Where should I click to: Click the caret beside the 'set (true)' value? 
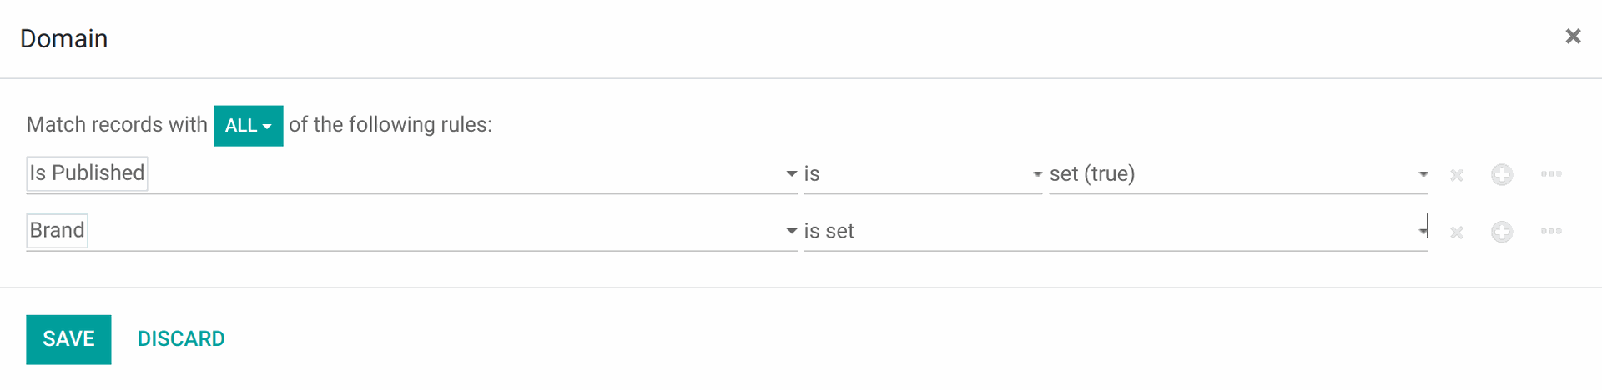tap(1423, 174)
